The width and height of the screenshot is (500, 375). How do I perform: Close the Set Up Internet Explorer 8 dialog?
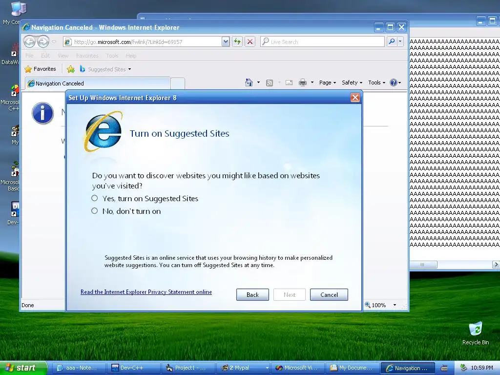[355, 98]
